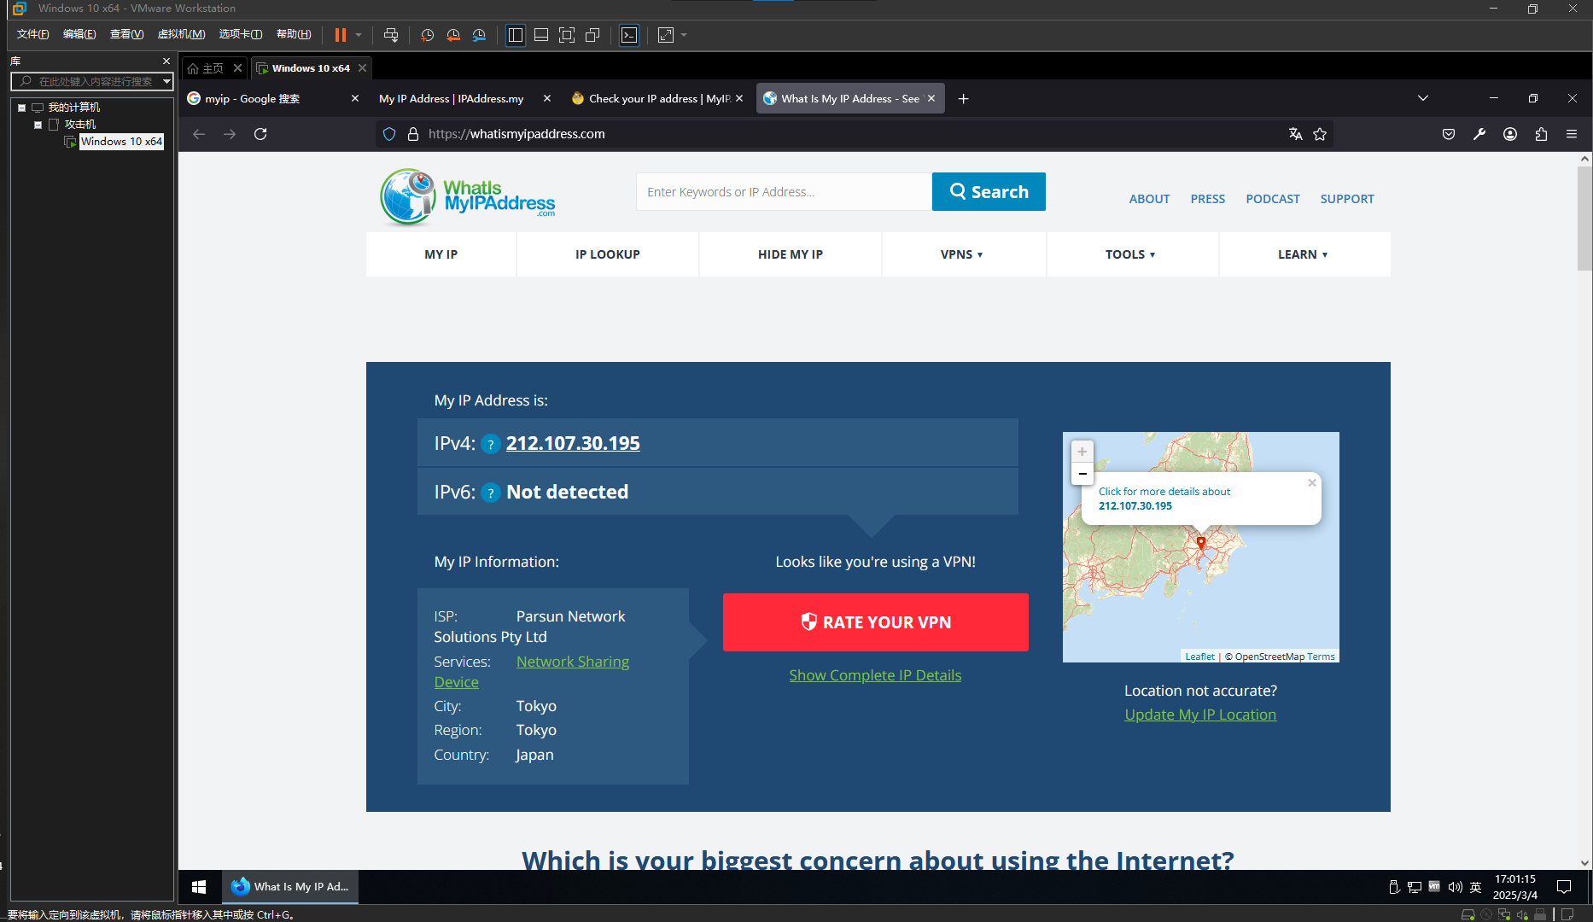Collapse the 攻击机 folder node
Viewport: 1593px width, 922px height.
[x=38, y=125]
